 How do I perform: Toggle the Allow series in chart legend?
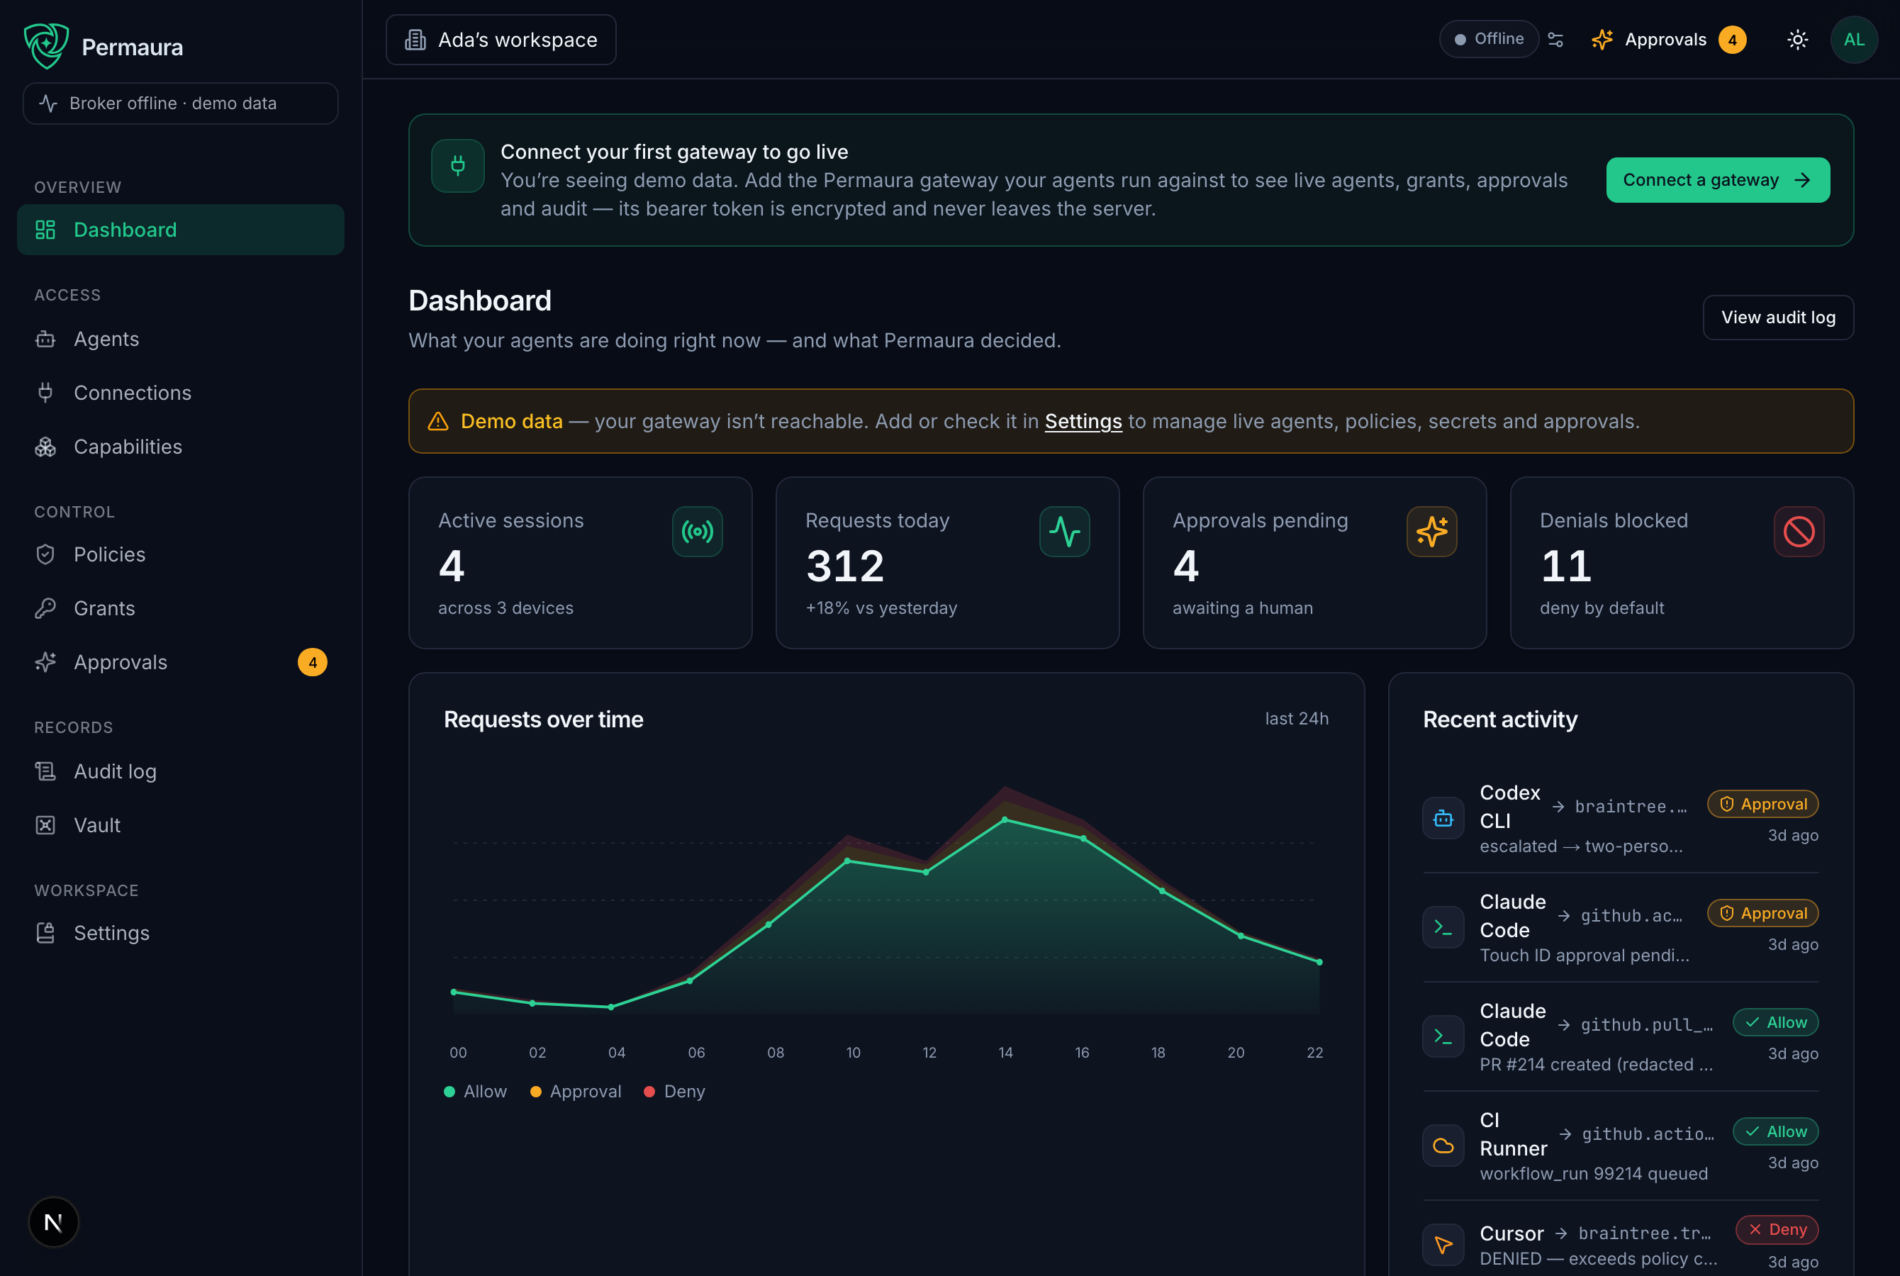click(x=475, y=1091)
